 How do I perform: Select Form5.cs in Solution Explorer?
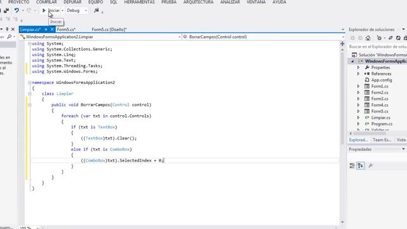click(380, 111)
